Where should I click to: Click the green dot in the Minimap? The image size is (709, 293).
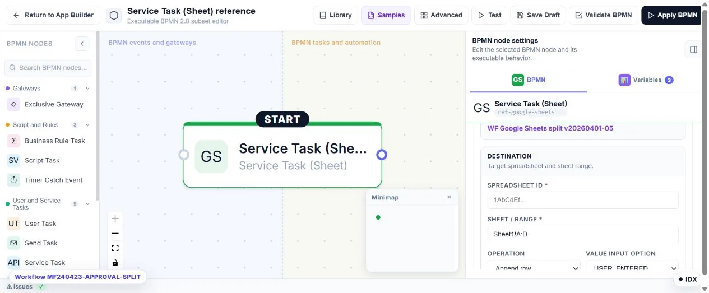pyautogui.click(x=378, y=217)
